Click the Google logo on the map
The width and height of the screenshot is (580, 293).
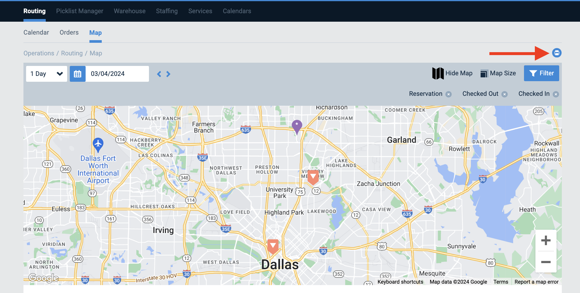tap(43, 278)
